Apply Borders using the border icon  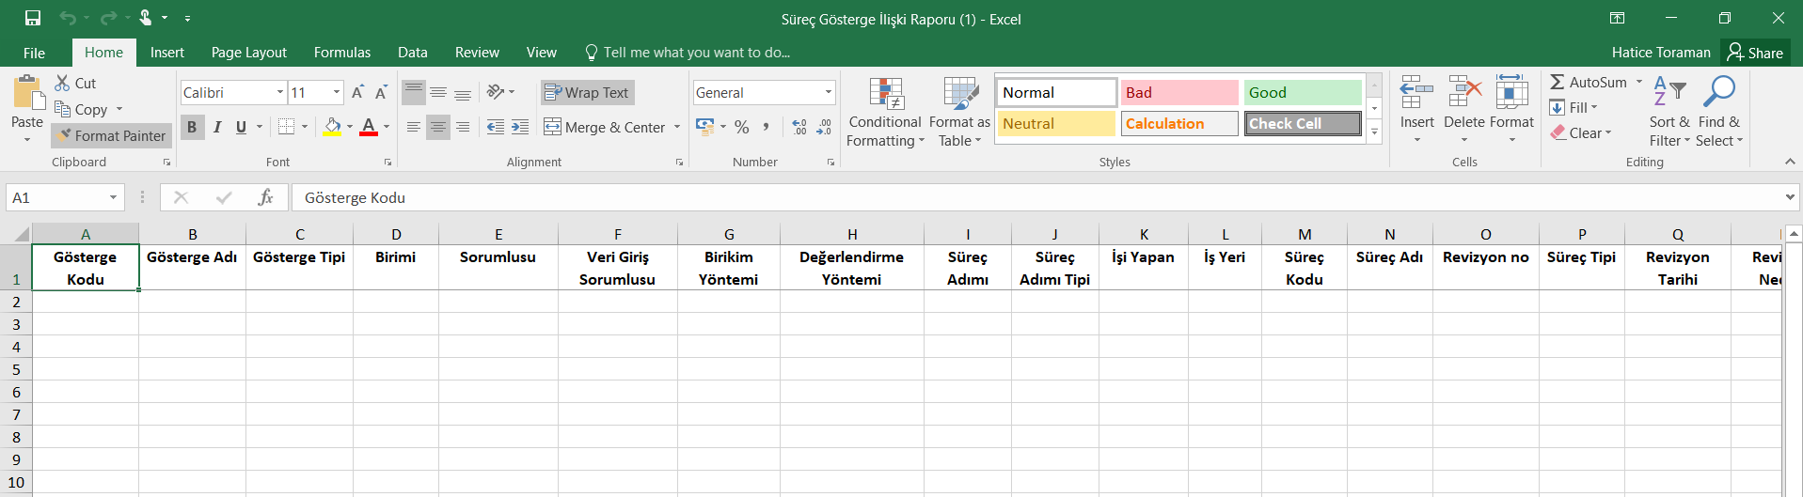pos(287,127)
